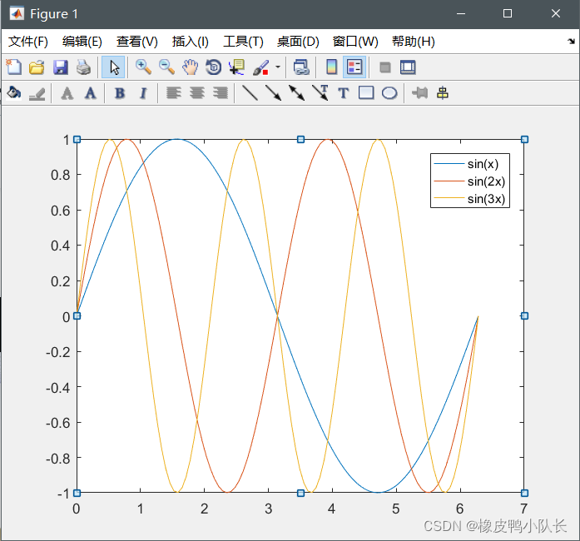Viewport: 580px width, 541px height.
Task: Align text right
Action: 221,93
